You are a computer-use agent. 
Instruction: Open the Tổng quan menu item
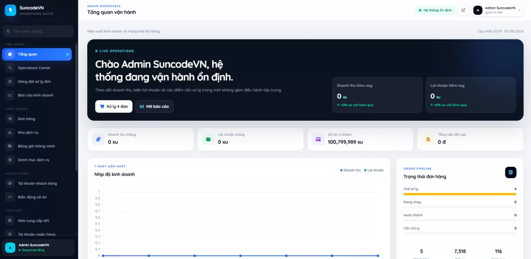(x=37, y=54)
